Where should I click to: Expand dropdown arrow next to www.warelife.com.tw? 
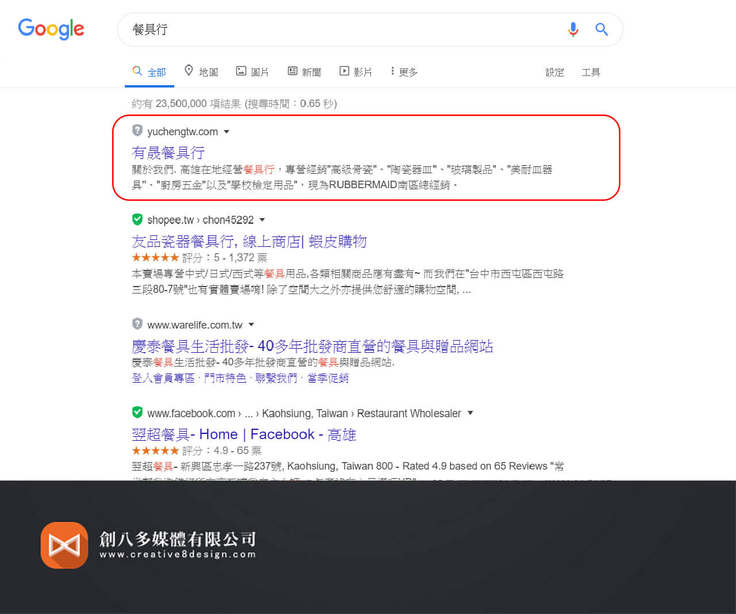(251, 325)
